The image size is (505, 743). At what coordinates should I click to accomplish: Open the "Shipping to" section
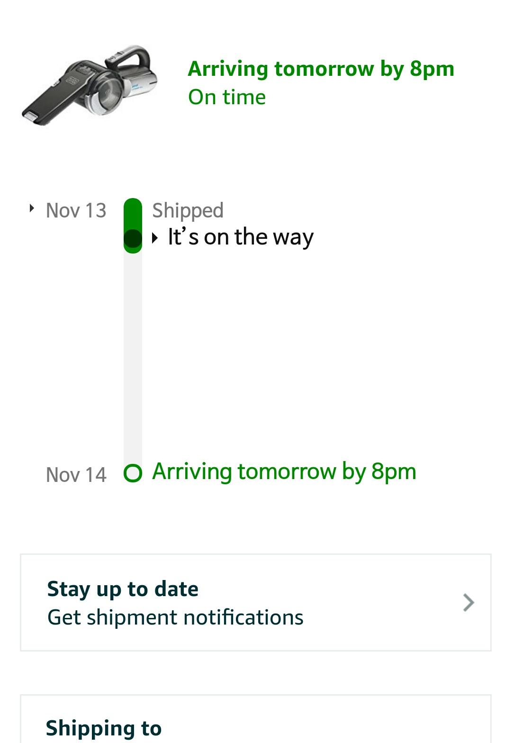coord(104,728)
